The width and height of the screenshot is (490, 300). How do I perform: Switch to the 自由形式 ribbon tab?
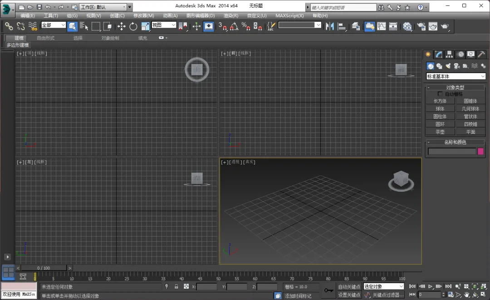[45, 38]
